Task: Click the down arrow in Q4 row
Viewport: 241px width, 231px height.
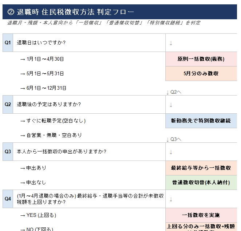Action: 171,199
